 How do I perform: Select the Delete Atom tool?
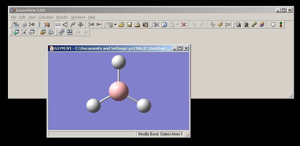pyautogui.click(x=99, y=24)
